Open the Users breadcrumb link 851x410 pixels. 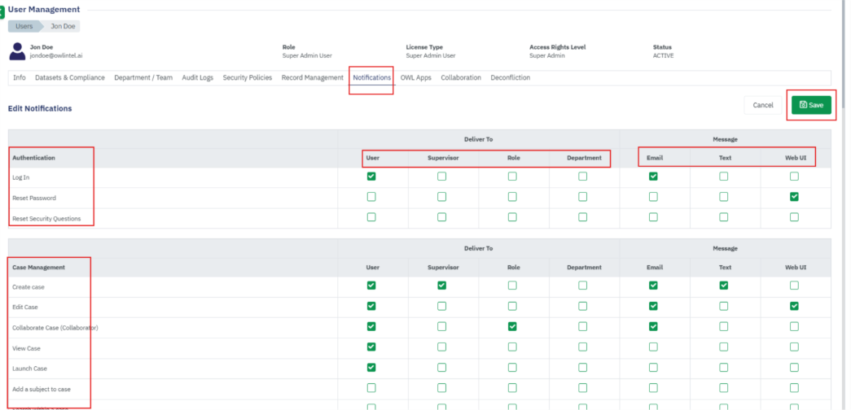24,26
